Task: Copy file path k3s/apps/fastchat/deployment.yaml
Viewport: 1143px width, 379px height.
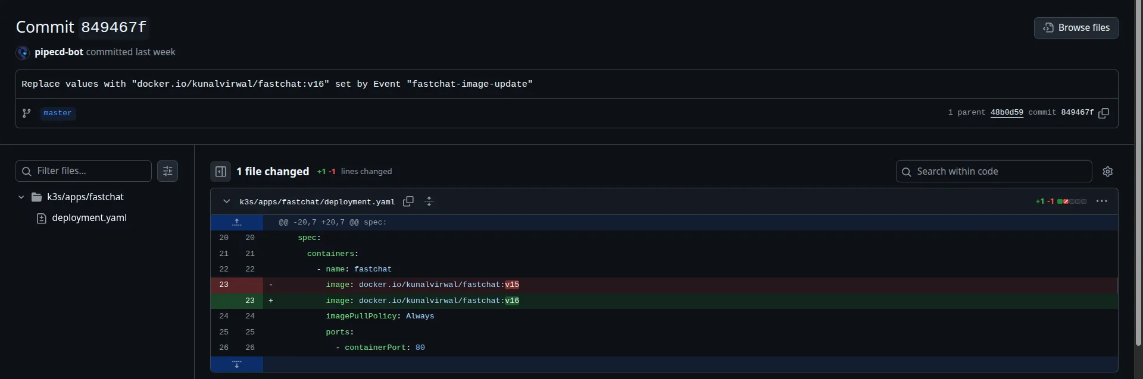Action: (408, 201)
